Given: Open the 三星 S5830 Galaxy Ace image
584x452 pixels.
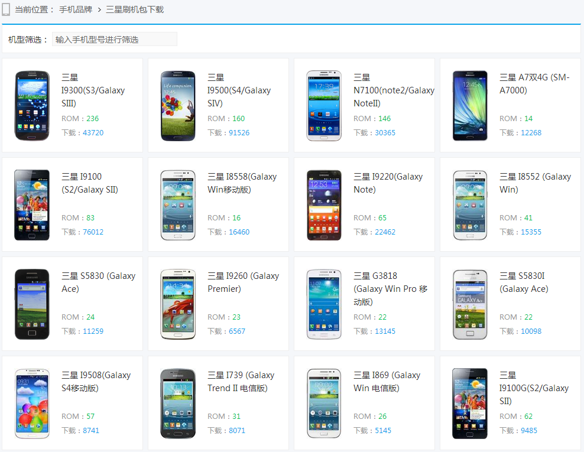Looking at the screenshot, I should pos(32,304).
